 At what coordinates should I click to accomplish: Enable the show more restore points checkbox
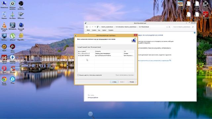78,75
